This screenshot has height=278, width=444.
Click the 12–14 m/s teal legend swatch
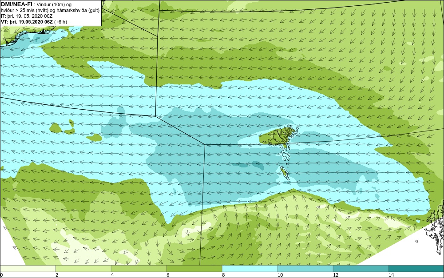[x=361, y=269]
